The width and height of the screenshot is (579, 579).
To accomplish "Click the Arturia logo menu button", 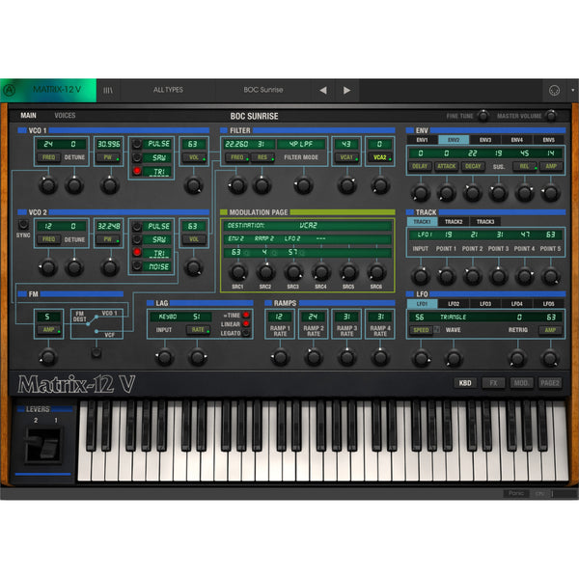I will 12,90.
